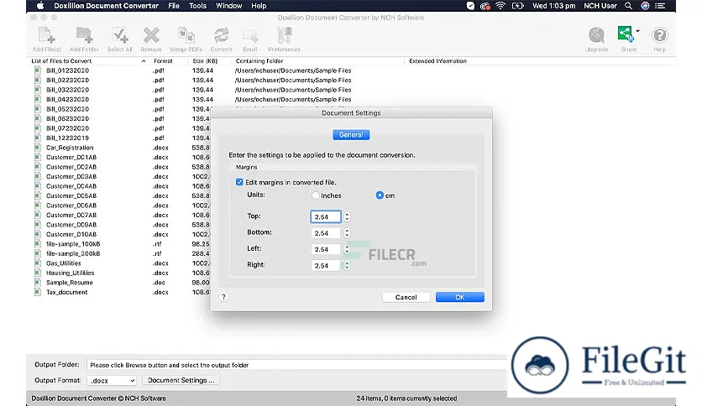Click the Cancel button
Viewport: 702px width, 406px height.
[x=406, y=297]
